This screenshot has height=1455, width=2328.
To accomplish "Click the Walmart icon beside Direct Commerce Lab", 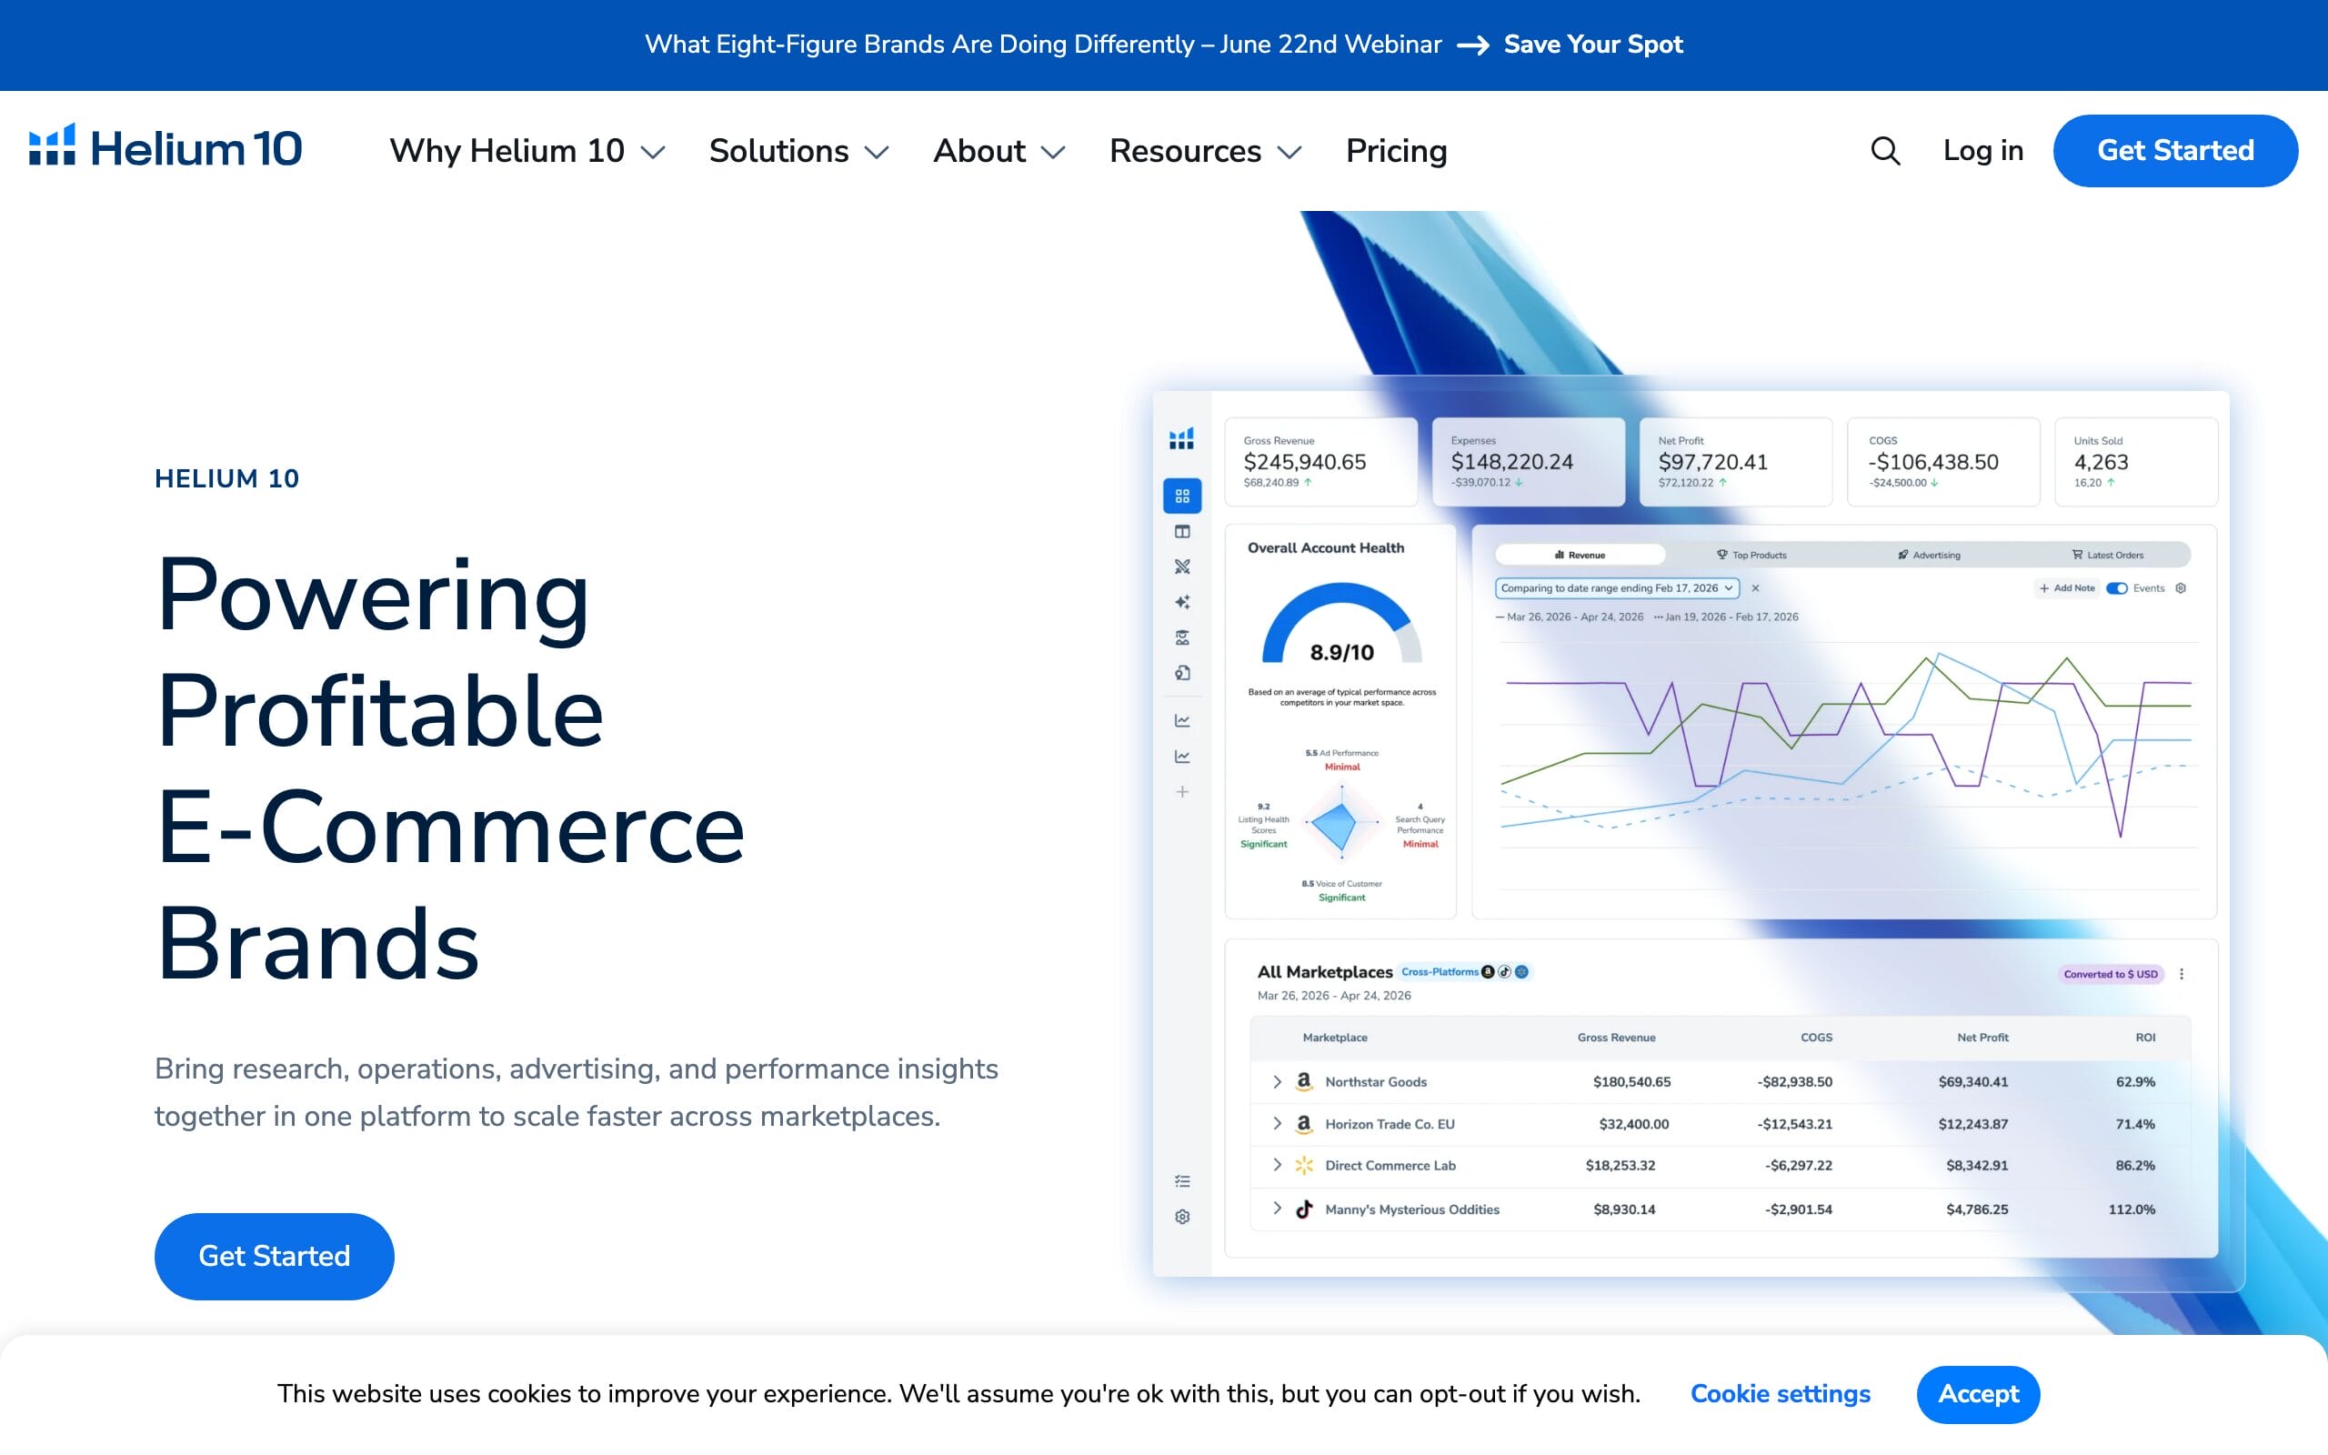I will [x=1303, y=1165].
